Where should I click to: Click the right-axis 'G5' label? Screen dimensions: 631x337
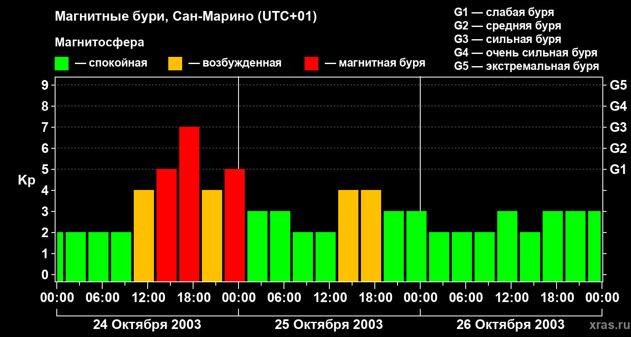(x=618, y=85)
